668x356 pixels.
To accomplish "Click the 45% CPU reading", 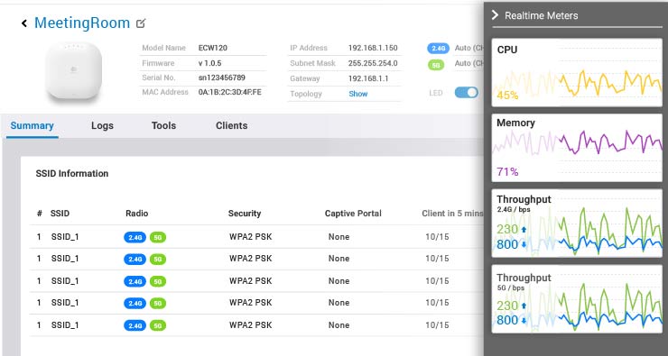I will (x=507, y=96).
